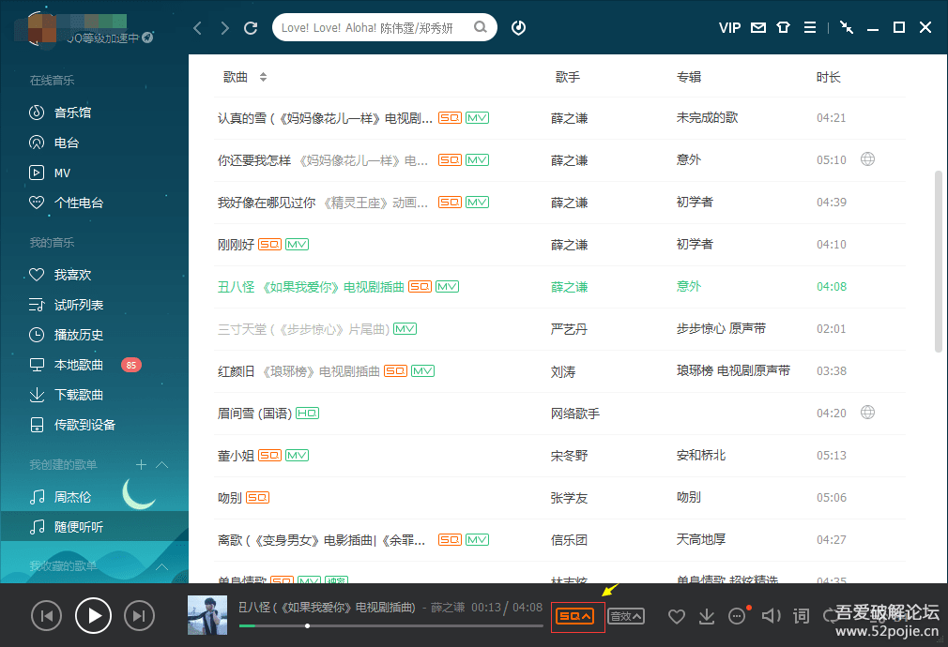Select the MV sidebar item

56,173
